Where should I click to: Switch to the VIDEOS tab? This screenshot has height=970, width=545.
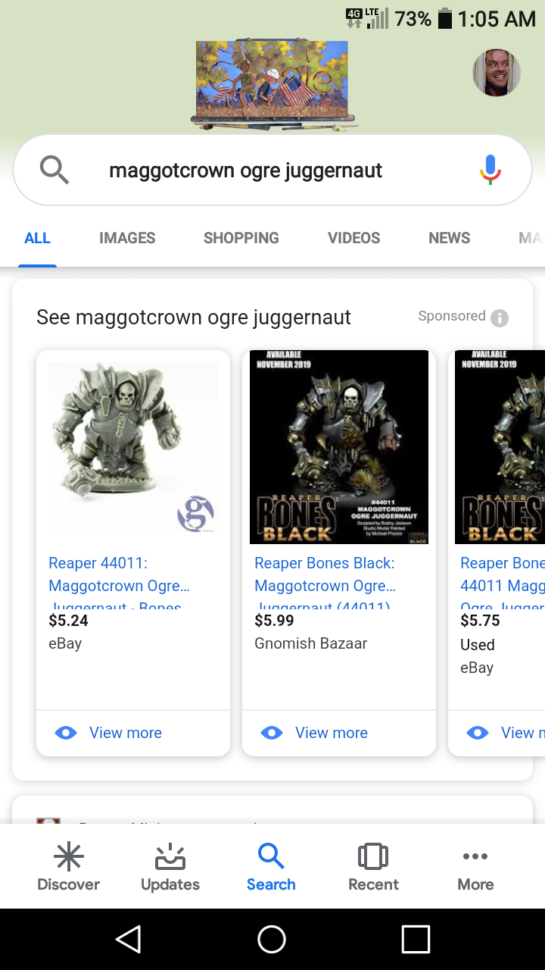tap(354, 238)
